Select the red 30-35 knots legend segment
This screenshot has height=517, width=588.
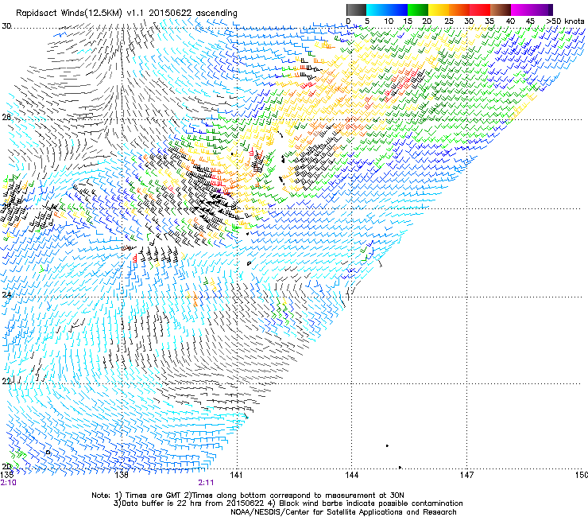480,10
